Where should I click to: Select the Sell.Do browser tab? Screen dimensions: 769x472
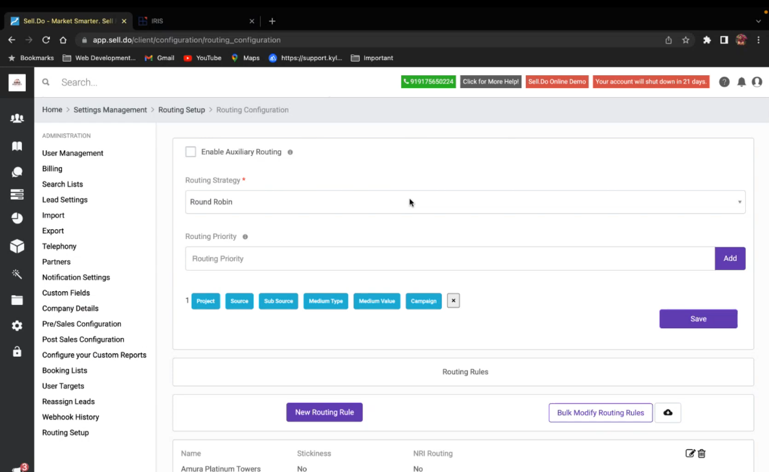[68, 21]
